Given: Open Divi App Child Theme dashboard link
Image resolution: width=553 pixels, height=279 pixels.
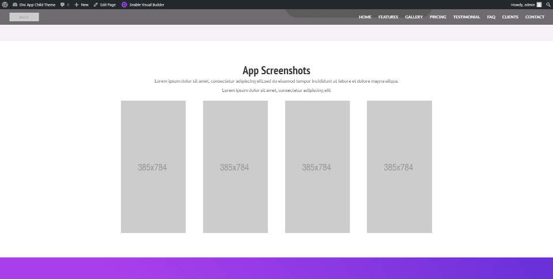Looking at the screenshot, I should pos(34,5).
